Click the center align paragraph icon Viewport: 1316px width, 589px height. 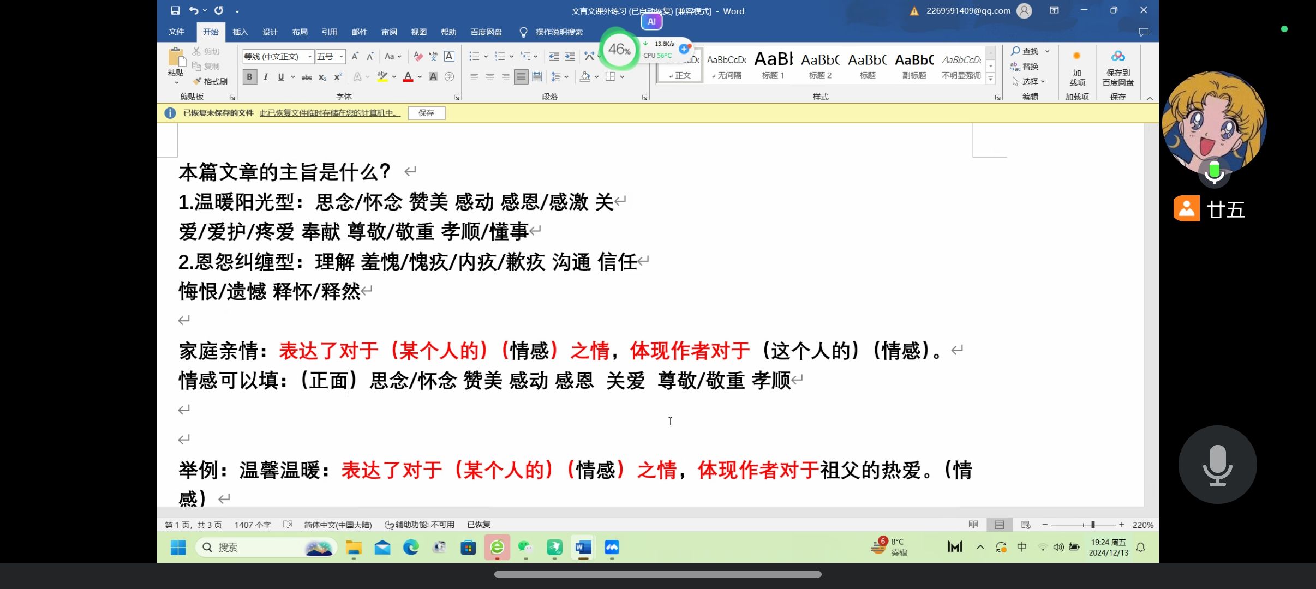(490, 77)
